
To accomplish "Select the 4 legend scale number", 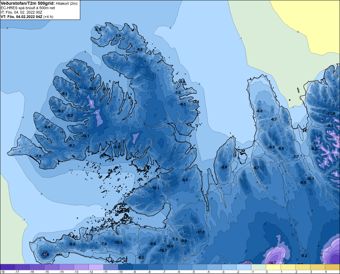I will (326, 272).
